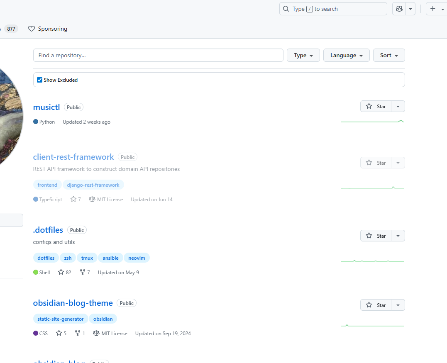Select the dotfiles topic tag
This screenshot has height=363, width=447.
(46, 258)
